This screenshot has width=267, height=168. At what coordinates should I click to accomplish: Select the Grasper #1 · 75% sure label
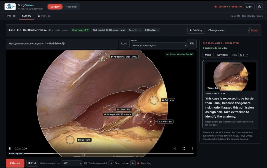coord(118,114)
